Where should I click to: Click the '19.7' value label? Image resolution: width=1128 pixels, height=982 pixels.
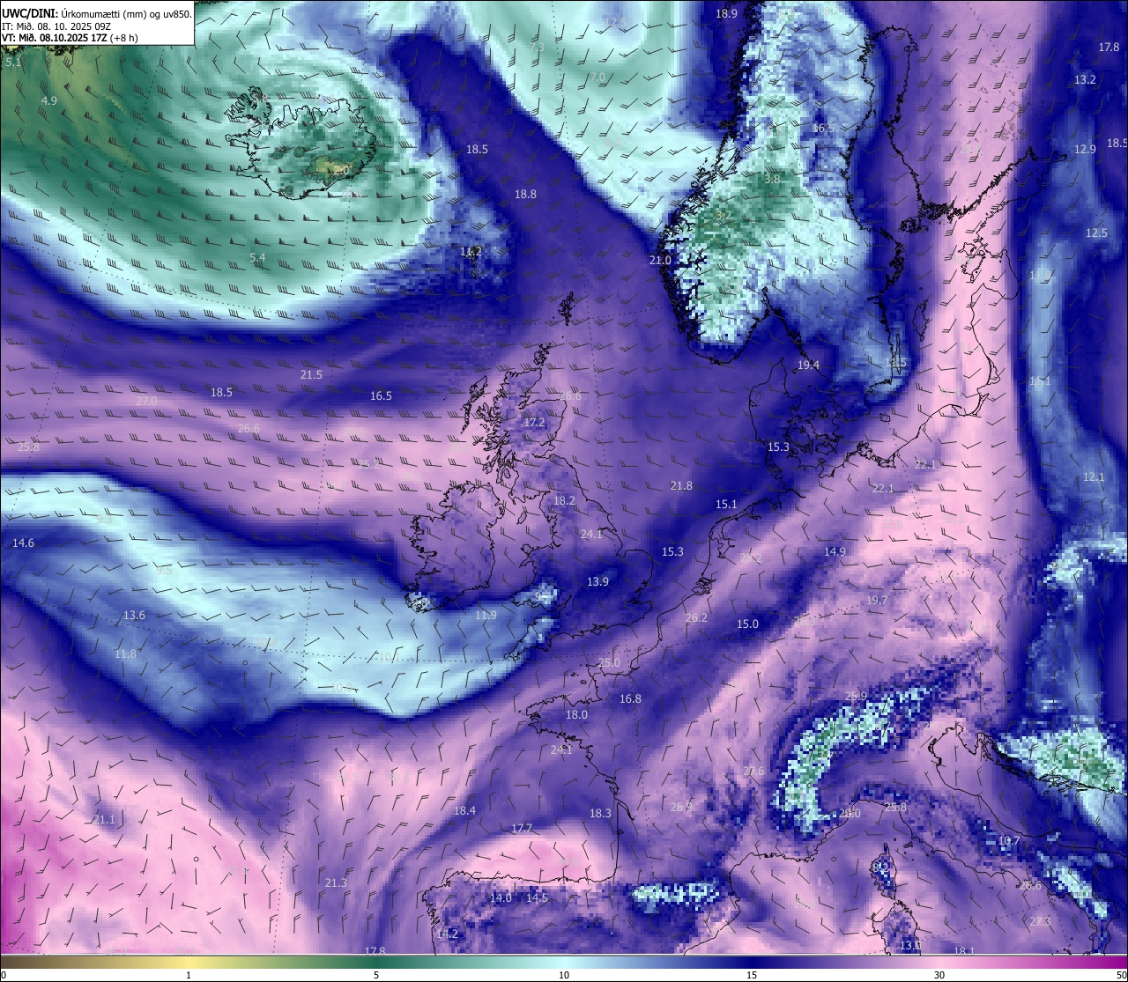pos(876,601)
